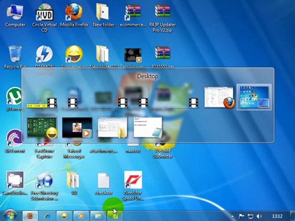Click the media player taskbar button
The width and height of the screenshot is (295, 221).
pos(81,216)
